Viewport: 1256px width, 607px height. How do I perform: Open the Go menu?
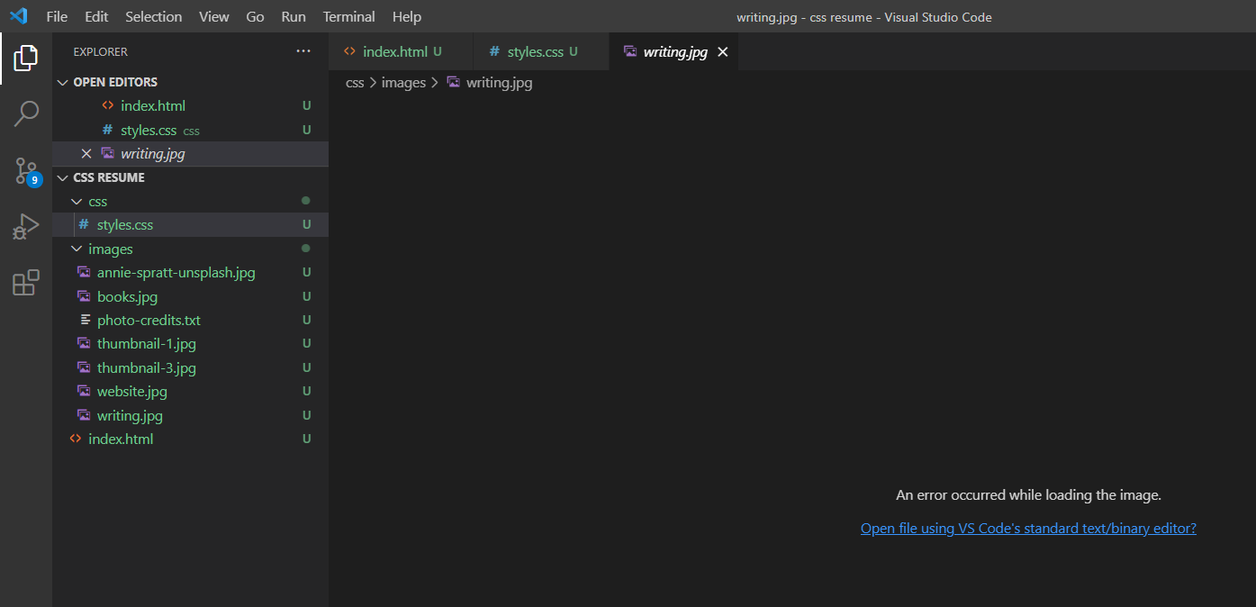coord(256,17)
